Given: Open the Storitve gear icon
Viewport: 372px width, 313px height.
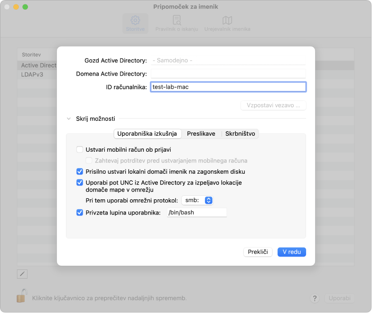Looking at the screenshot, I should click(x=135, y=20).
